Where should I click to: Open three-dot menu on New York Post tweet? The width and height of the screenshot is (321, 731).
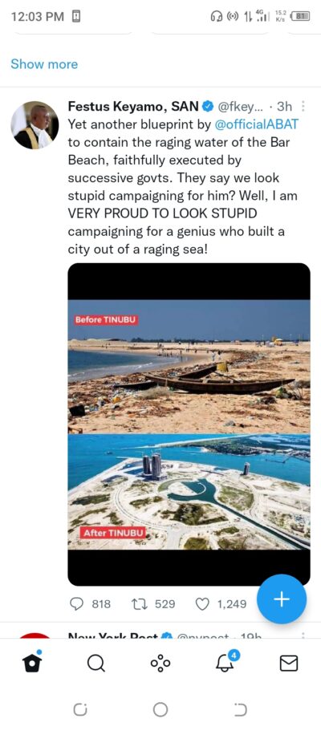point(303,635)
